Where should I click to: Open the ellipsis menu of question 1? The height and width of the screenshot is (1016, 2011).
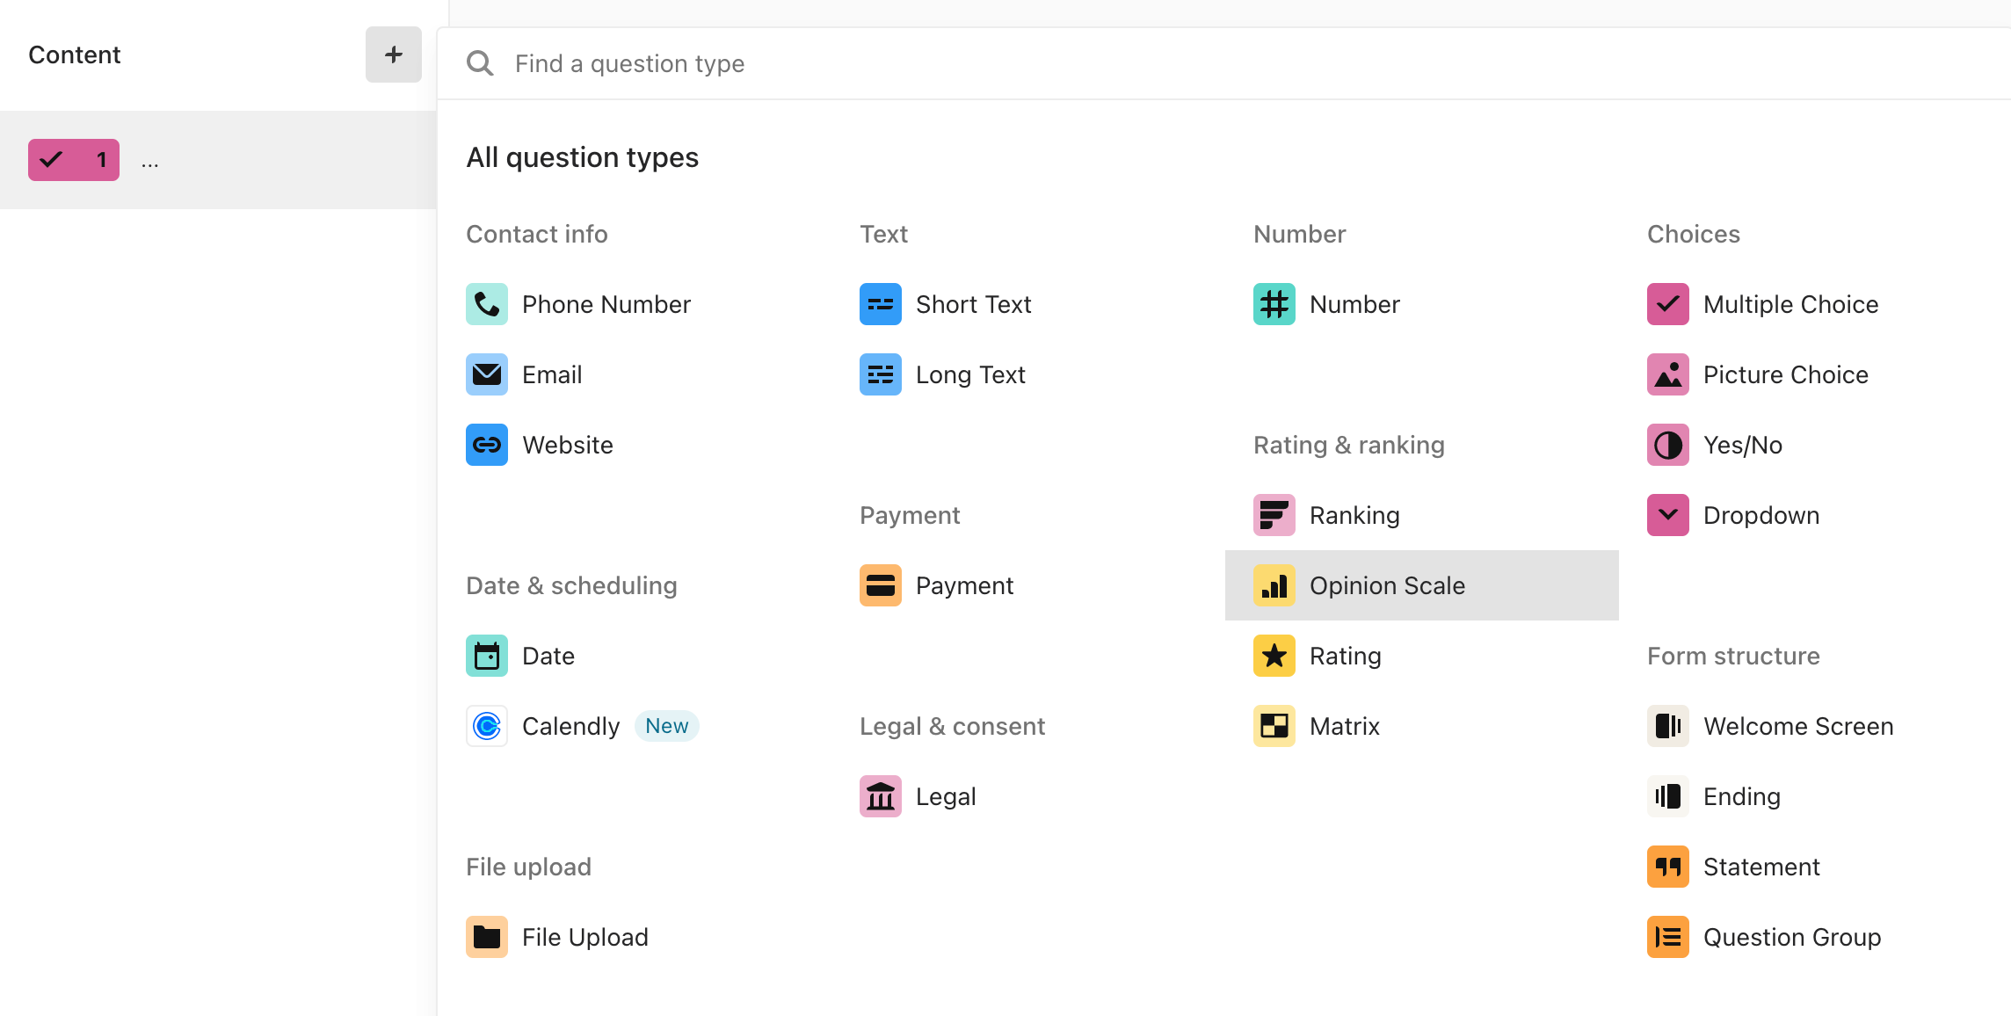click(x=150, y=163)
